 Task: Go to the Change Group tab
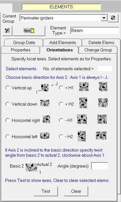tap(98, 50)
